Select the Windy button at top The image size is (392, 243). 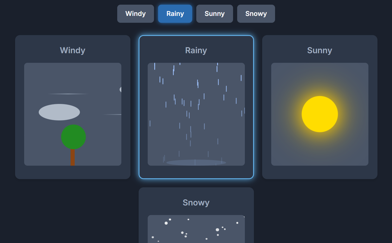pos(136,14)
